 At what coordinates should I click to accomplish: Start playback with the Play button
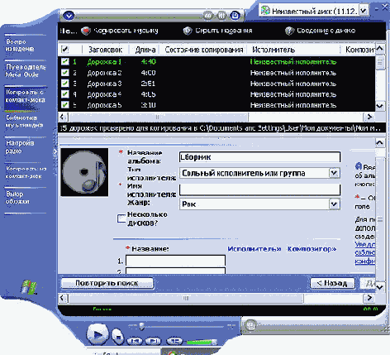point(97,334)
